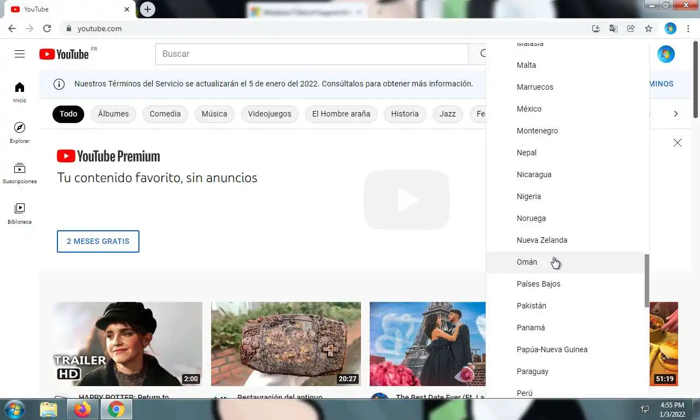Click the install app icon in address bar
The width and height of the screenshot is (700, 420).
coord(596,28)
